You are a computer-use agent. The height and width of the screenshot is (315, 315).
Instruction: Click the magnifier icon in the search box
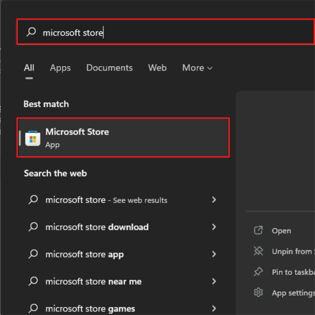(31, 32)
